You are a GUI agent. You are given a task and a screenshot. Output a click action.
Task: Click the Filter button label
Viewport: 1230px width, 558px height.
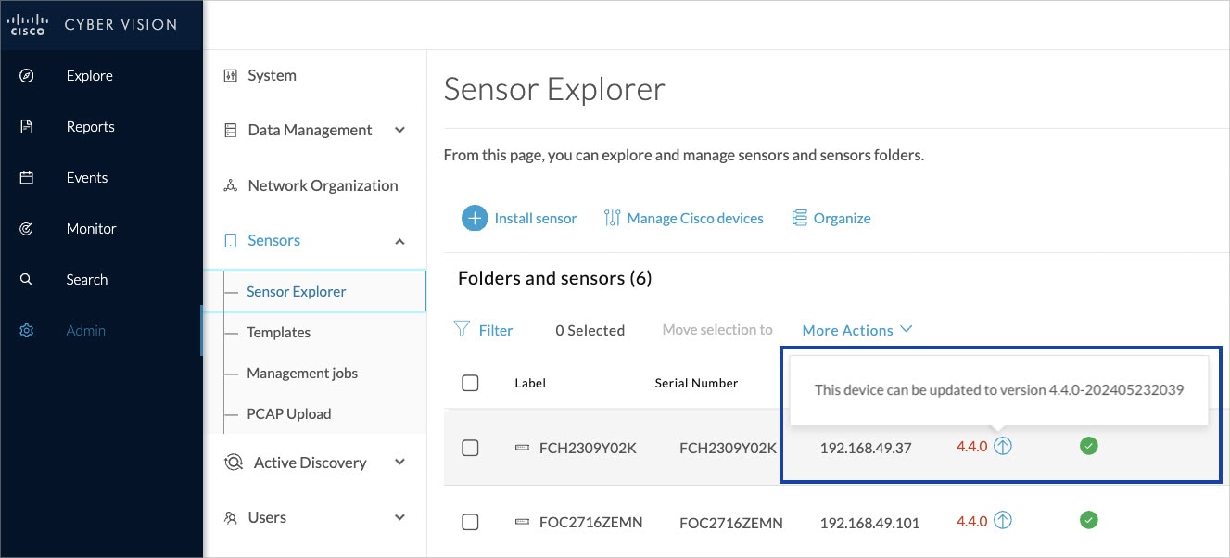click(x=496, y=330)
